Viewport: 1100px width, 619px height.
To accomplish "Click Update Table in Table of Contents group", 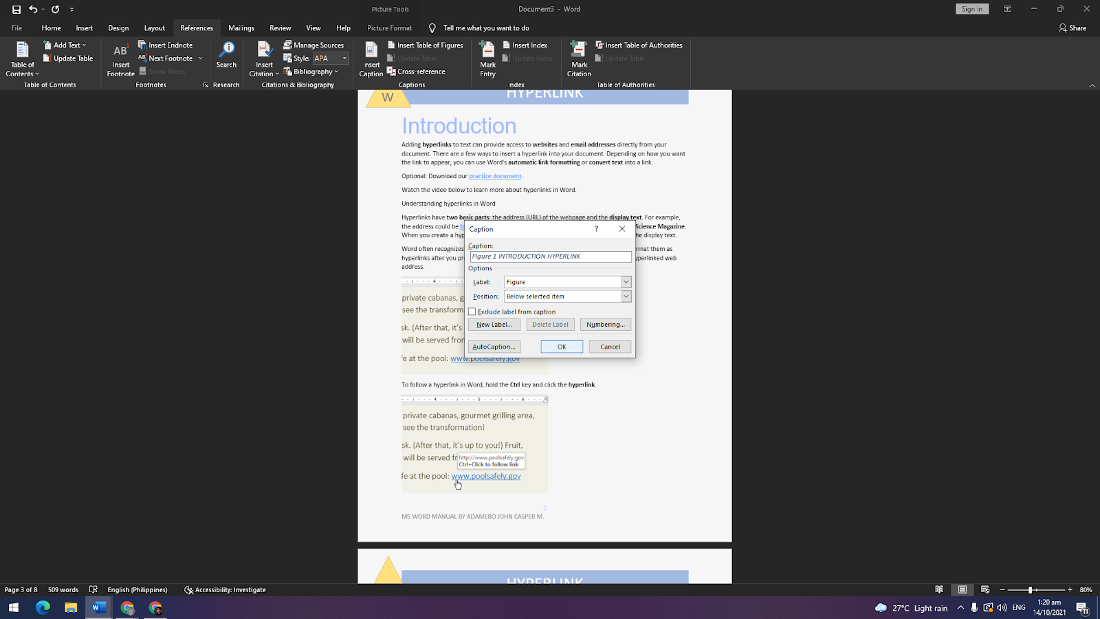I will 68,58.
